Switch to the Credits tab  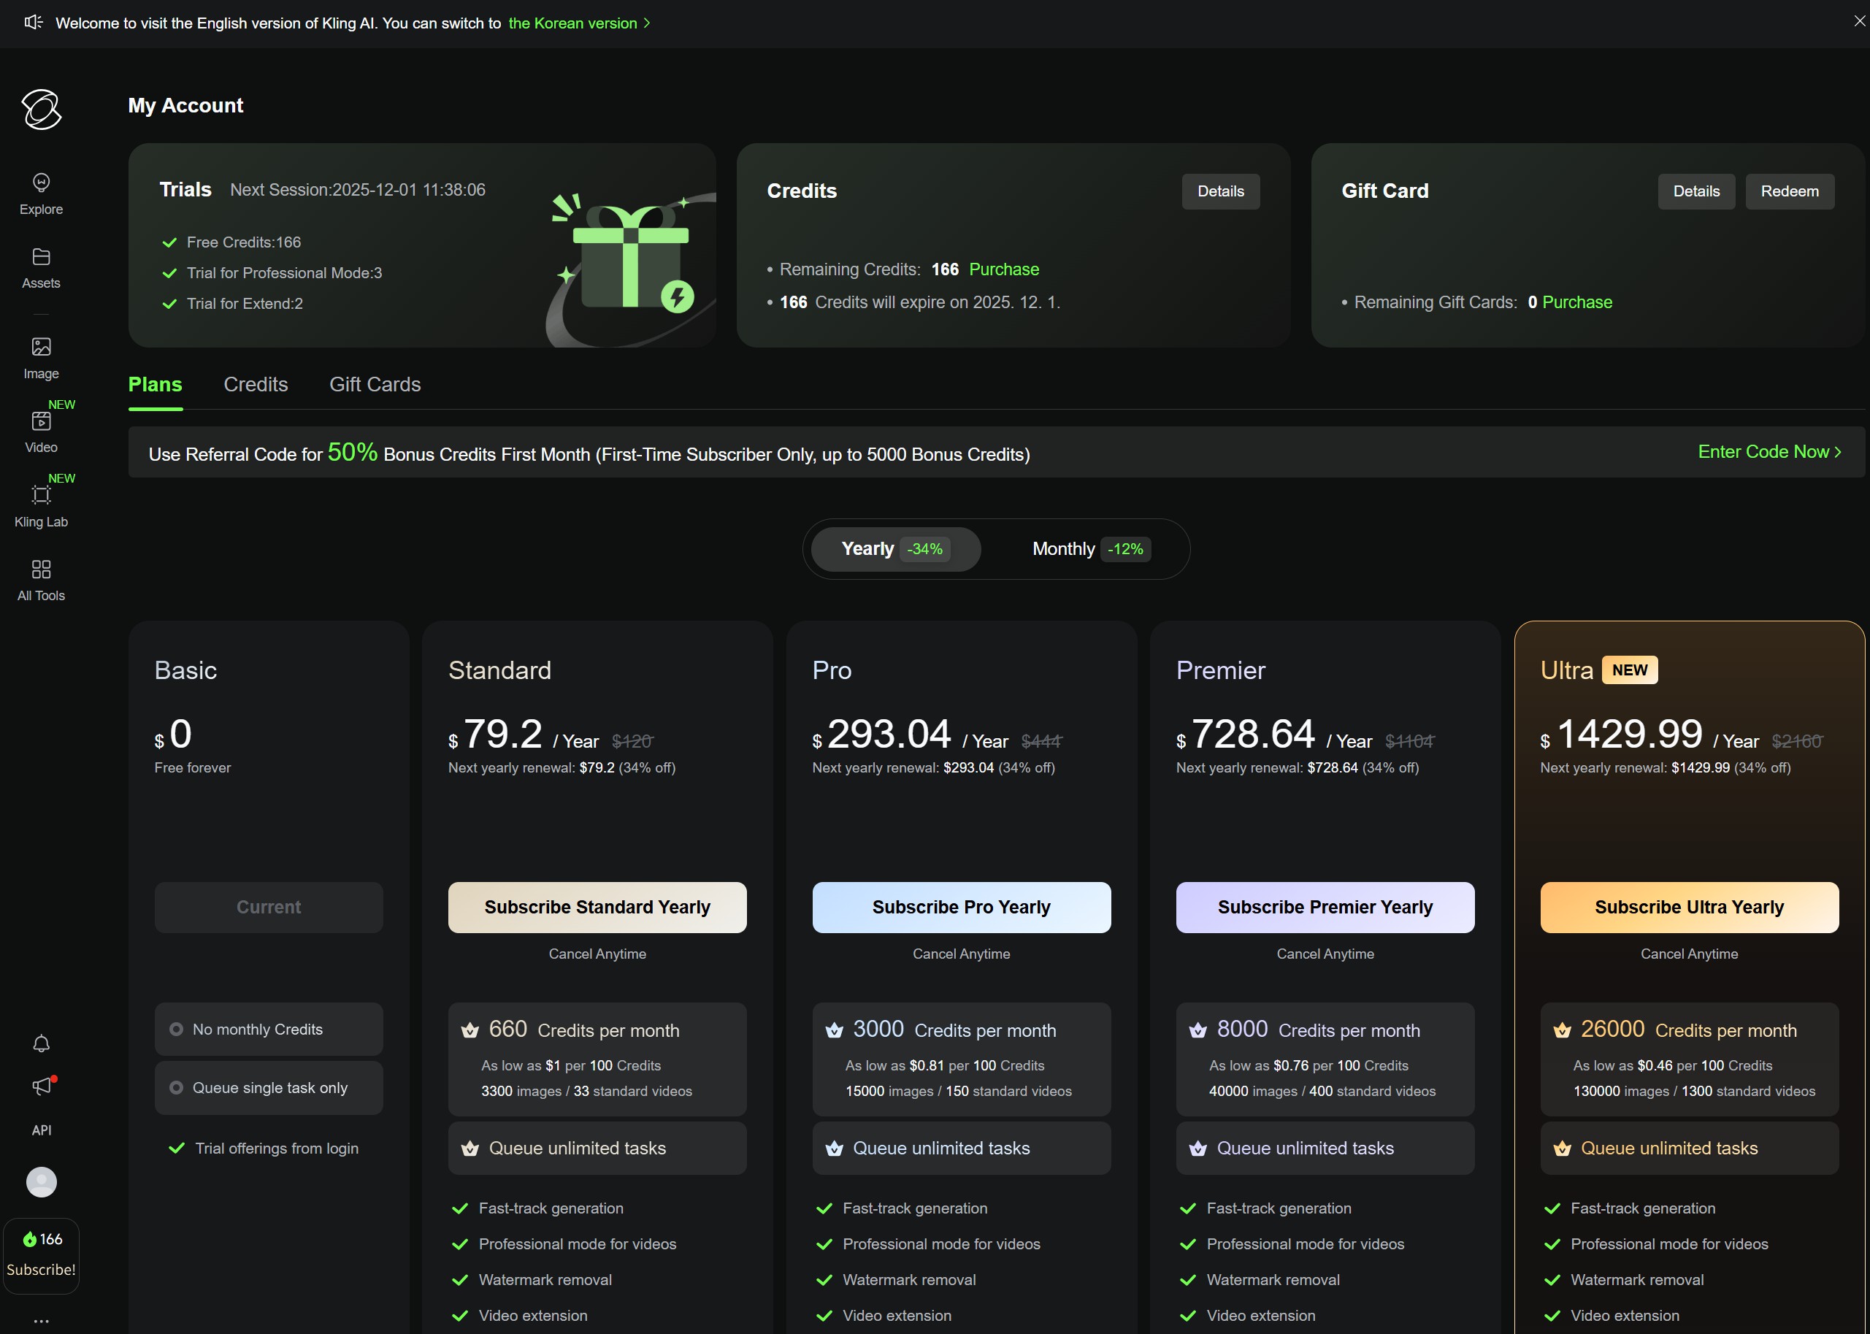click(x=256, y=383)
